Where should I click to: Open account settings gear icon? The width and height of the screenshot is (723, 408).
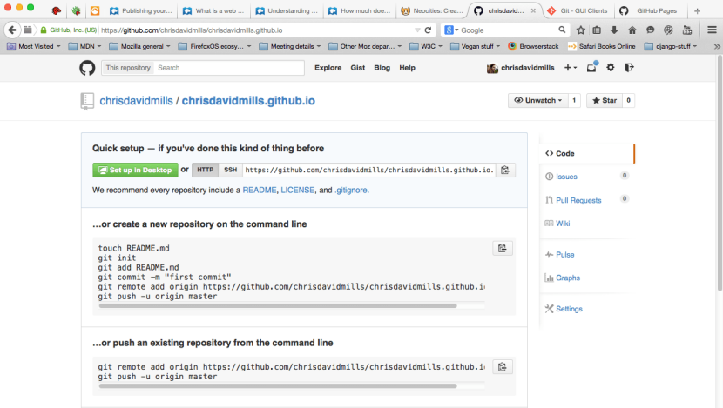[611, 67]
